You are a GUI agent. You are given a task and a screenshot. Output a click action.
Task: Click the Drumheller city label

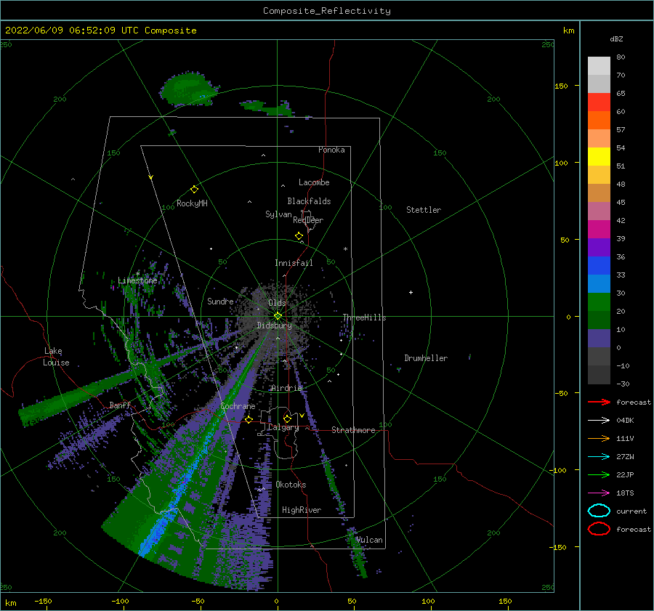point(426,358)
